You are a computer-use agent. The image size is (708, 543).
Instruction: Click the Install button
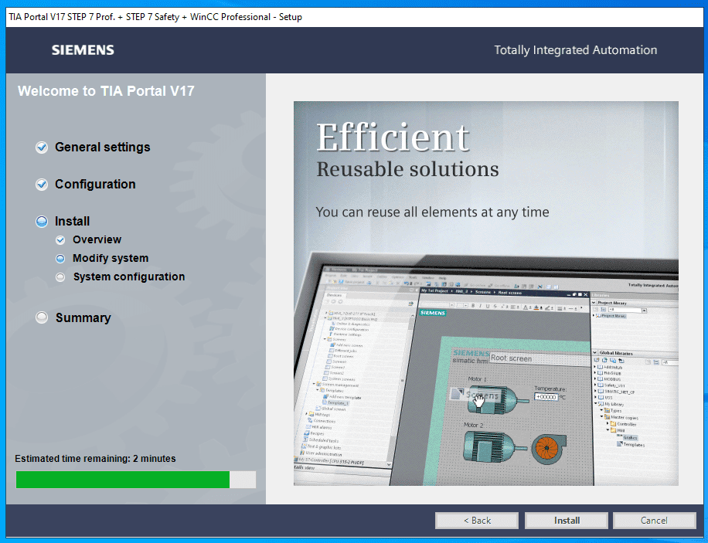point(567,521)
